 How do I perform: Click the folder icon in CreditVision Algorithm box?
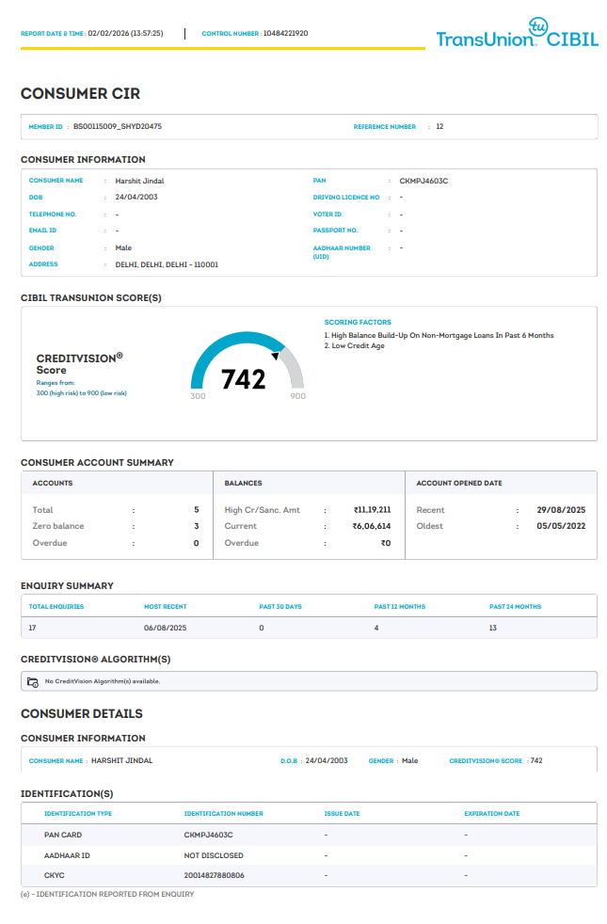33,682
